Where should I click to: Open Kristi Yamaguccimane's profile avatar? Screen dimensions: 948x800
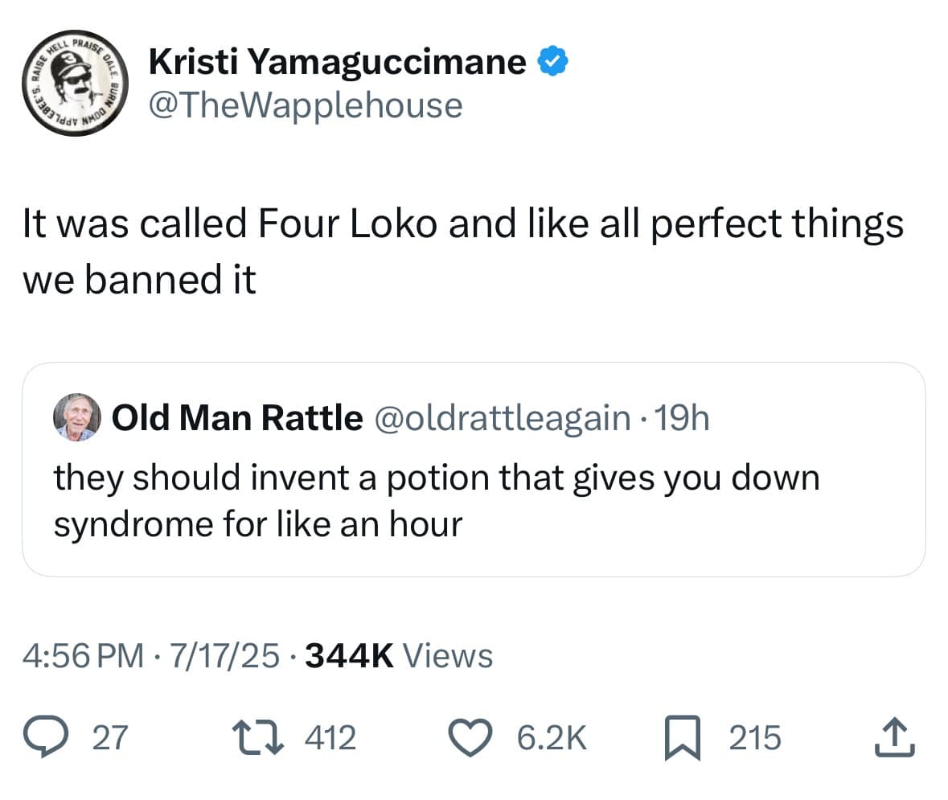pos(74,84)
